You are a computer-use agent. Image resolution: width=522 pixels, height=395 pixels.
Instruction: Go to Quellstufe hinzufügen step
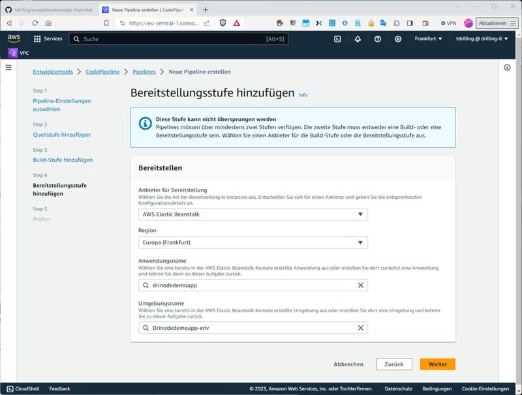coord(61,135)
